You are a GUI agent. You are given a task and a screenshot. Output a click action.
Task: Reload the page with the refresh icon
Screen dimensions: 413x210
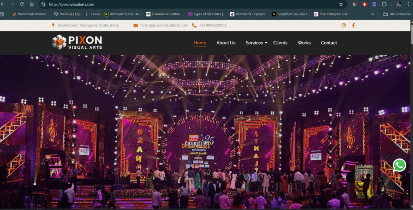[x=21, y=4]
